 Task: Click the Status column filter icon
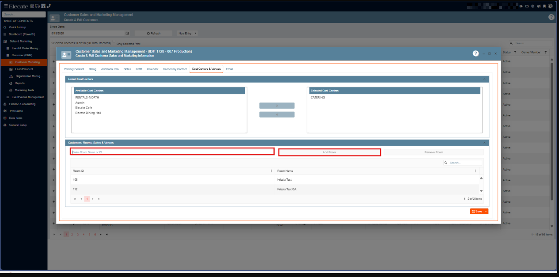pyautogui.click(x=515, y=52)
